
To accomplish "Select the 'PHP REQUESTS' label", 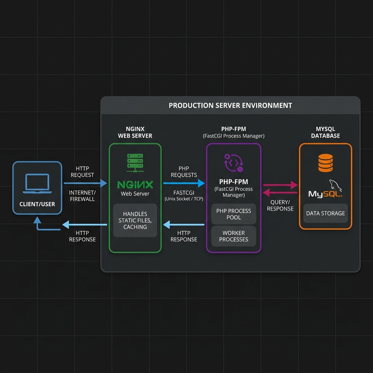I will tap(184, 172).
